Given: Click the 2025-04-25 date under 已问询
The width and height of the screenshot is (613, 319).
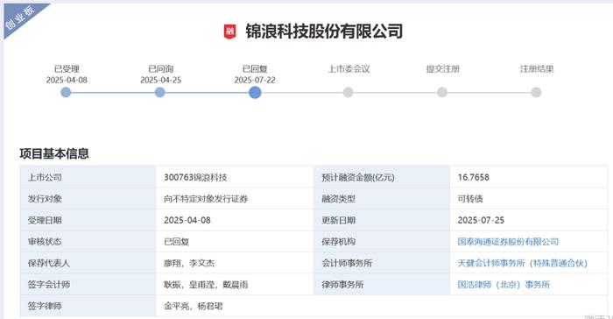Looking at the screenshot, I should pyautogui.click(x=160, y=81).
